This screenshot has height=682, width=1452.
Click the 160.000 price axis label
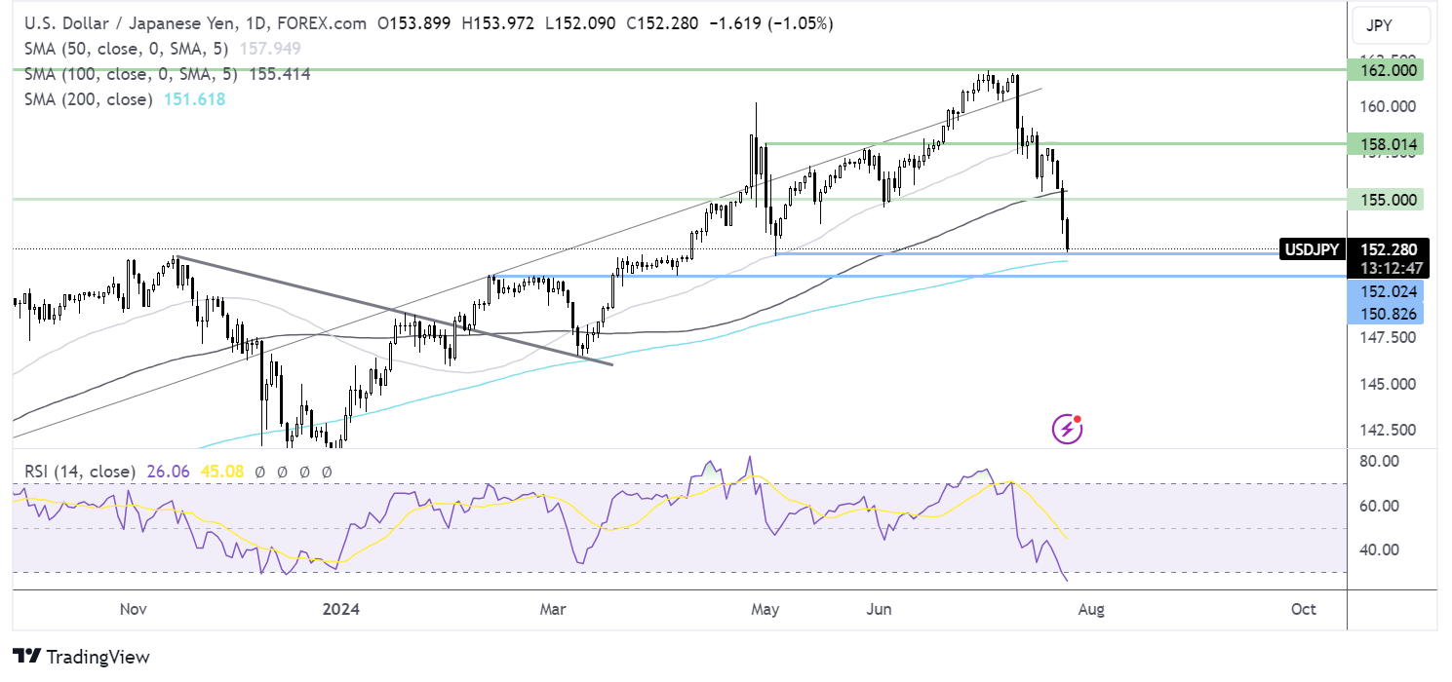pos(1389,106)
